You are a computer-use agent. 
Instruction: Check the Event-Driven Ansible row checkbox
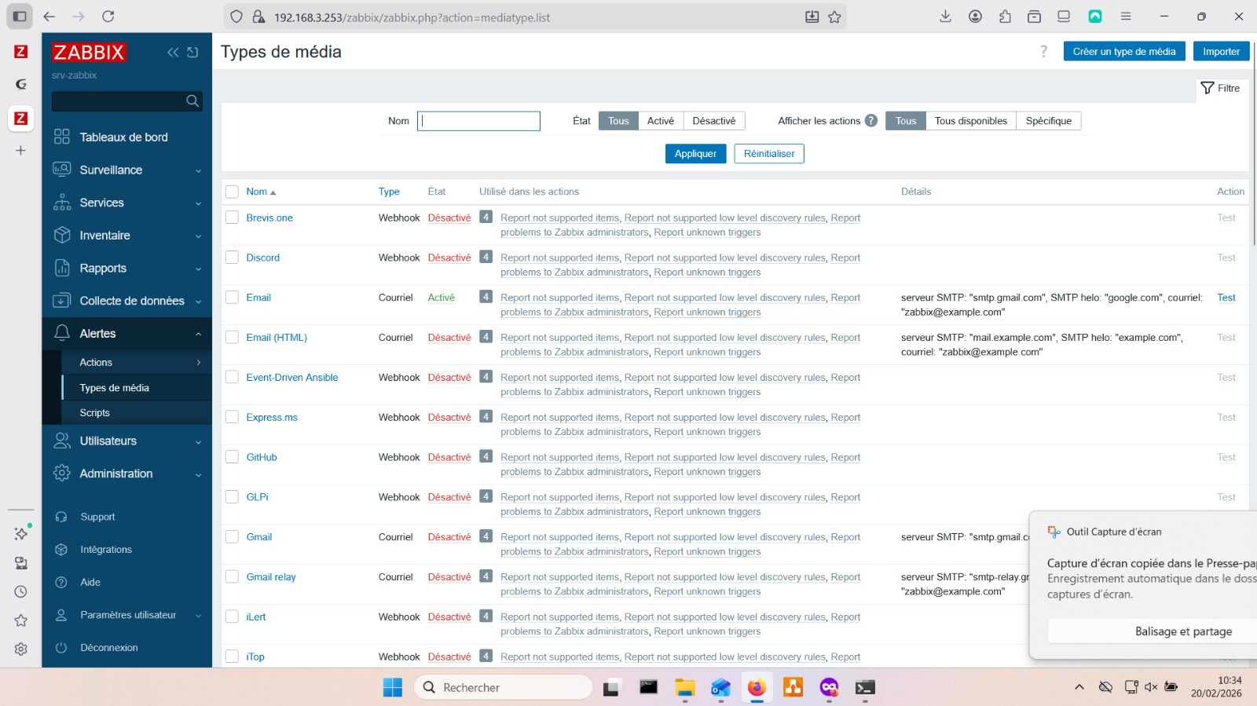pos(232,378)
